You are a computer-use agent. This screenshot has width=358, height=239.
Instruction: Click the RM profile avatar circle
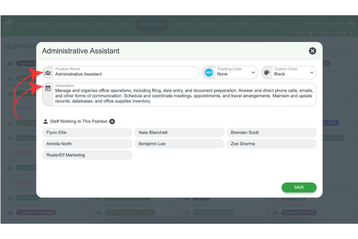click(351, 24)
